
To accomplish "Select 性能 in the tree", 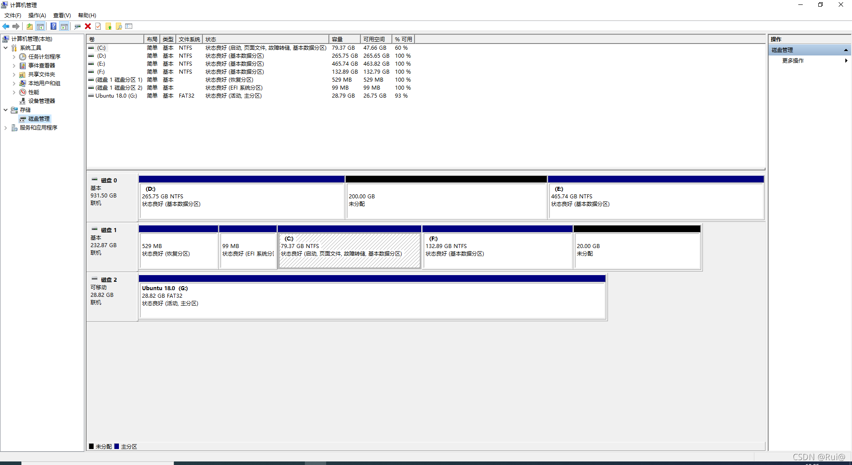I will [x=34, y=92].
